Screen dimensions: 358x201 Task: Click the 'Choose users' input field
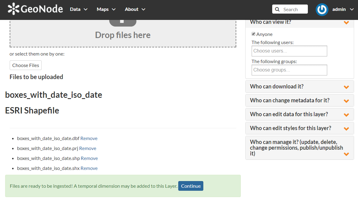pos(289,51)
